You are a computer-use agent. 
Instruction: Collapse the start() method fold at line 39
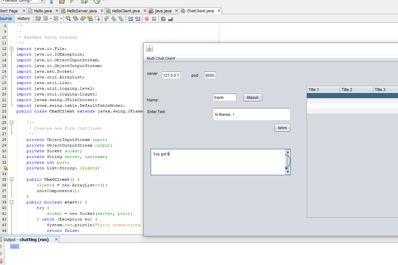coord(11,202)
